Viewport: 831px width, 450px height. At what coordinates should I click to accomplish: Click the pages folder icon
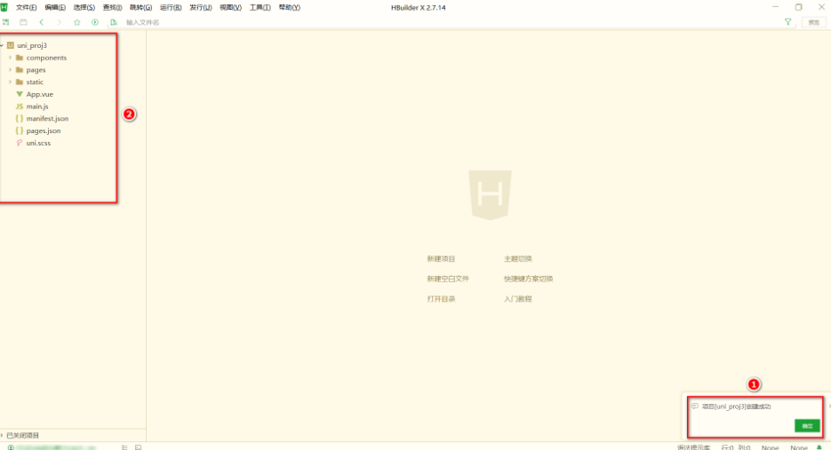point(20,70)
